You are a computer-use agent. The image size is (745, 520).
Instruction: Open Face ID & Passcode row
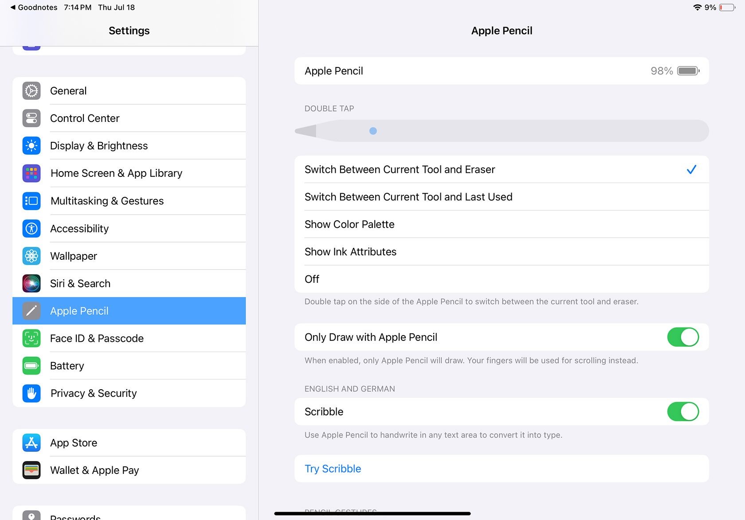point(129,339)
